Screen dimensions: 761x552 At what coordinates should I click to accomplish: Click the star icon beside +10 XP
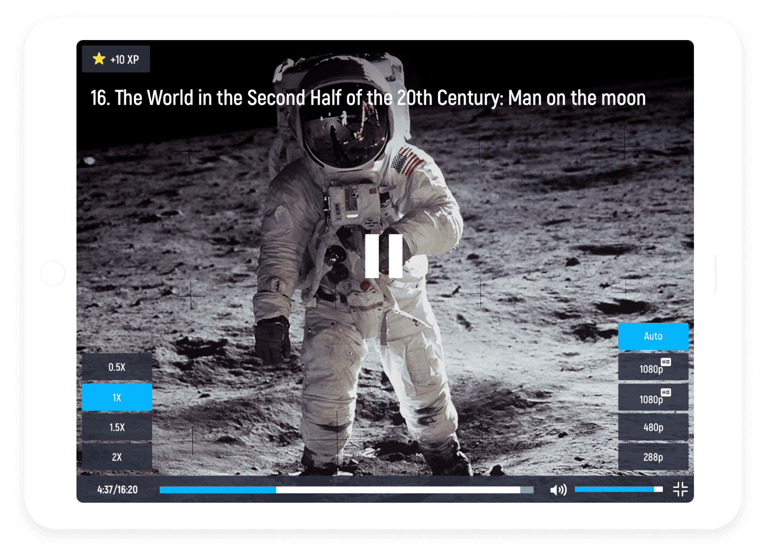click(x=98, y=59)
